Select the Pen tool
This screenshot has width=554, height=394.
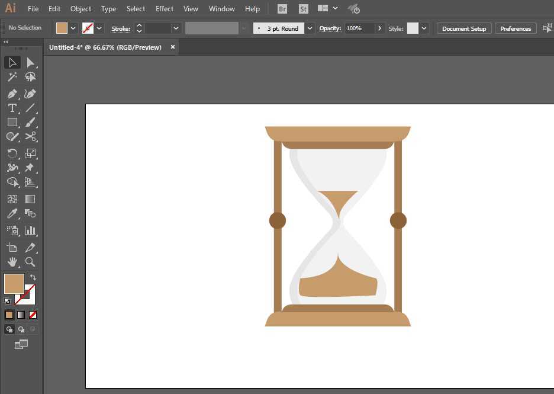(x=12, y=94)
